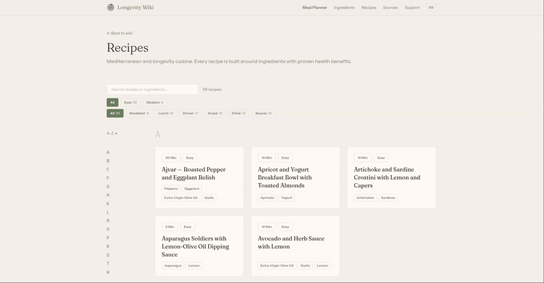The width and height of the screenshot is (544, 283).
Task: Jump to letter R in the index
Action: pos(108,246)
